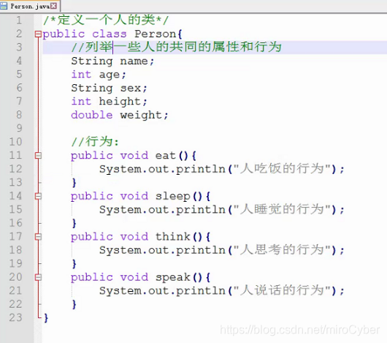Close the Person.java tab with its X
Image resolution: width=387 pixels, height=343 pixels.
53,6
